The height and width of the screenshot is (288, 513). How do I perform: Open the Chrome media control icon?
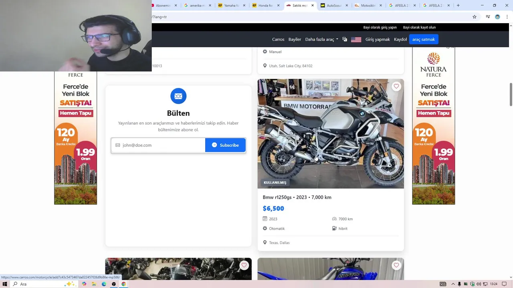coord(488,17)
